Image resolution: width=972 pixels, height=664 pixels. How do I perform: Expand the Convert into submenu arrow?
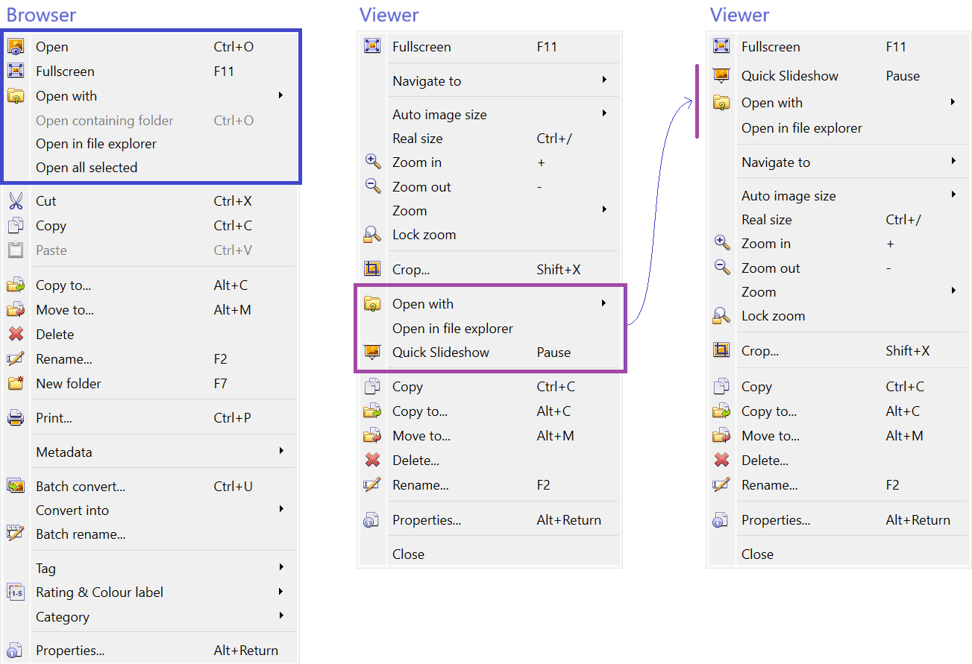pyautogui.click(x=280, y=510)
